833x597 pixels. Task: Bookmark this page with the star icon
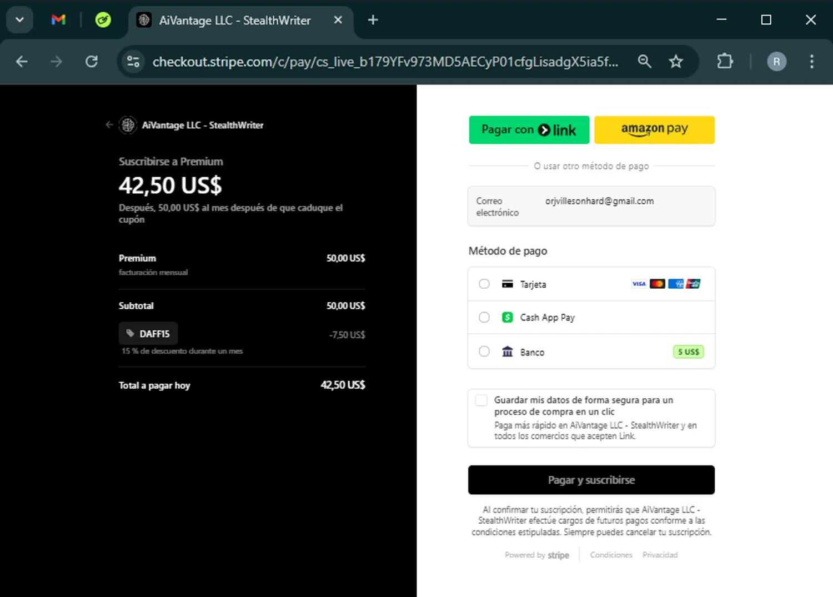point(676,62)
